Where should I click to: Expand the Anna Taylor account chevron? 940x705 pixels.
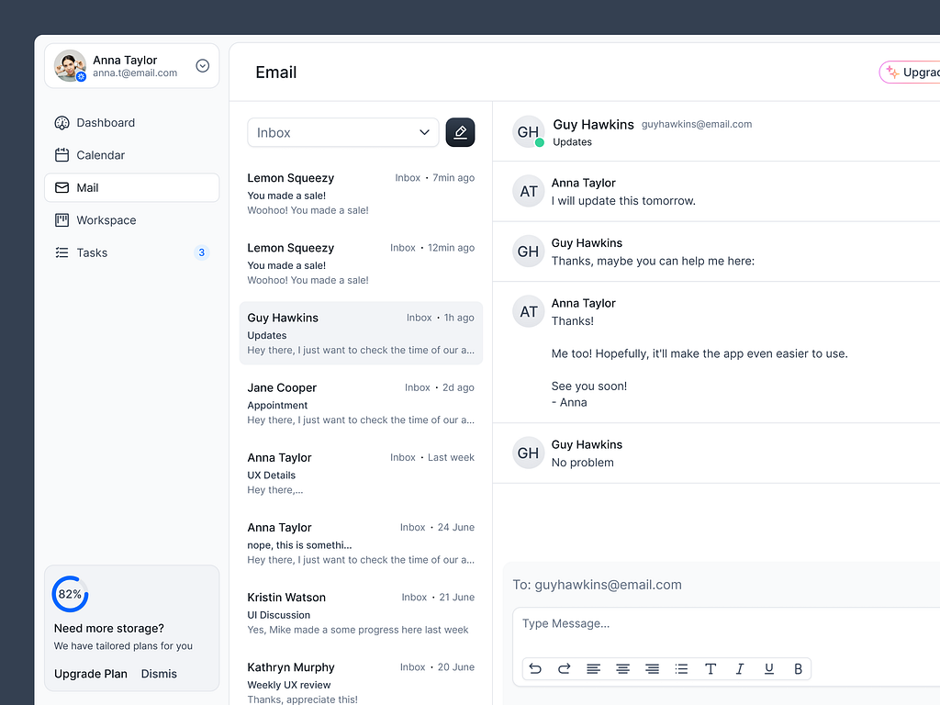click(x=202, y=65)
